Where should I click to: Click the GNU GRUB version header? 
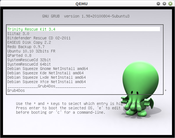pyautogui.click(x=86, y=16)
